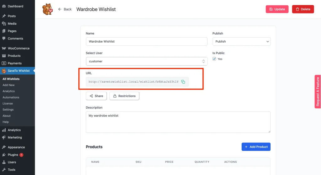Screen dimensions: 321x175
Task: Uncheck the Is Public Yes checkbox
Action: tap(214, 59)
